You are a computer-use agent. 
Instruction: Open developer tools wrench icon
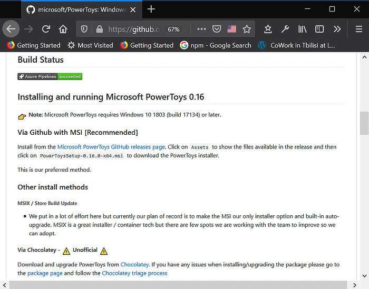(285, 29)
